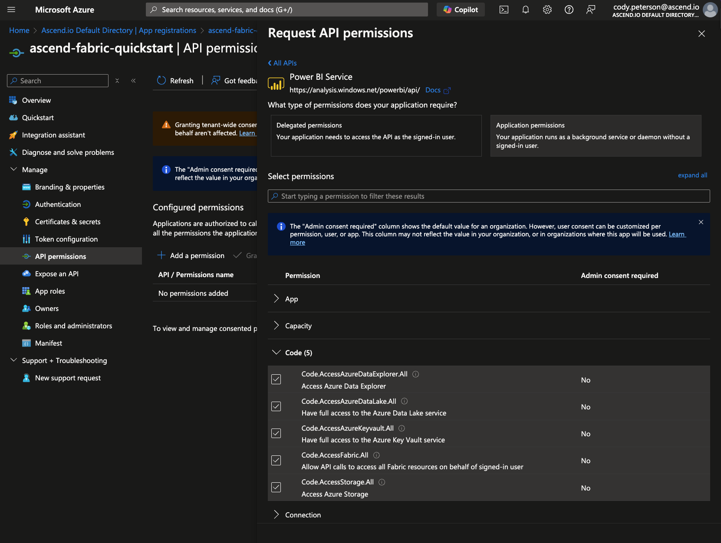Click info icon next to Code.AccessStorage.All
721x543 pixels.
pos(382,482)
